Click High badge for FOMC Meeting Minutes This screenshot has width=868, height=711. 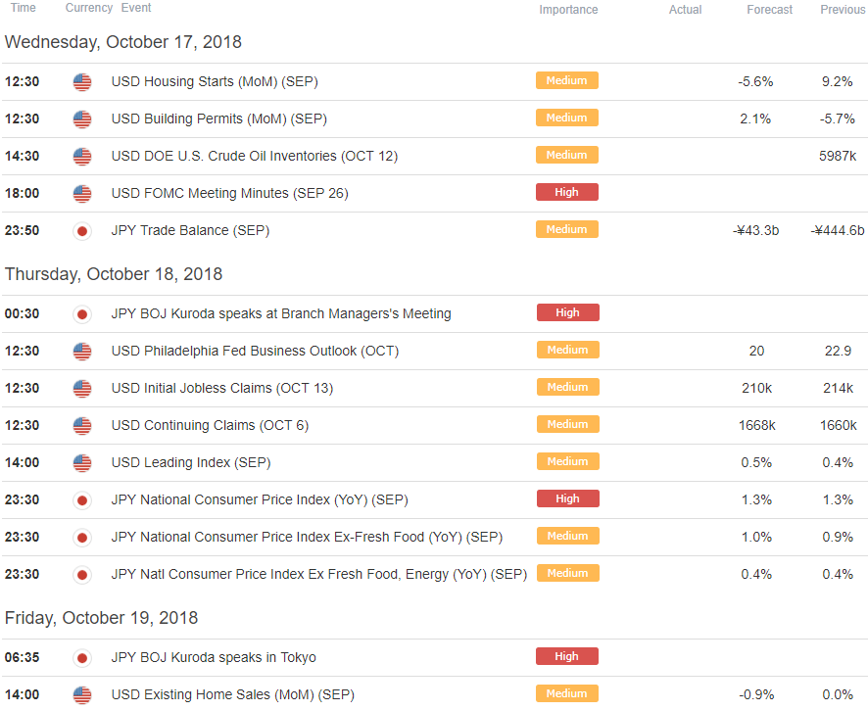coord(567,192)
